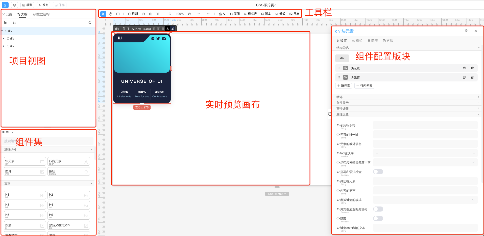This screenshot has height=236, width=484.
Task: Collapse the 基础组件 section
Action: (x=91, y=149)
